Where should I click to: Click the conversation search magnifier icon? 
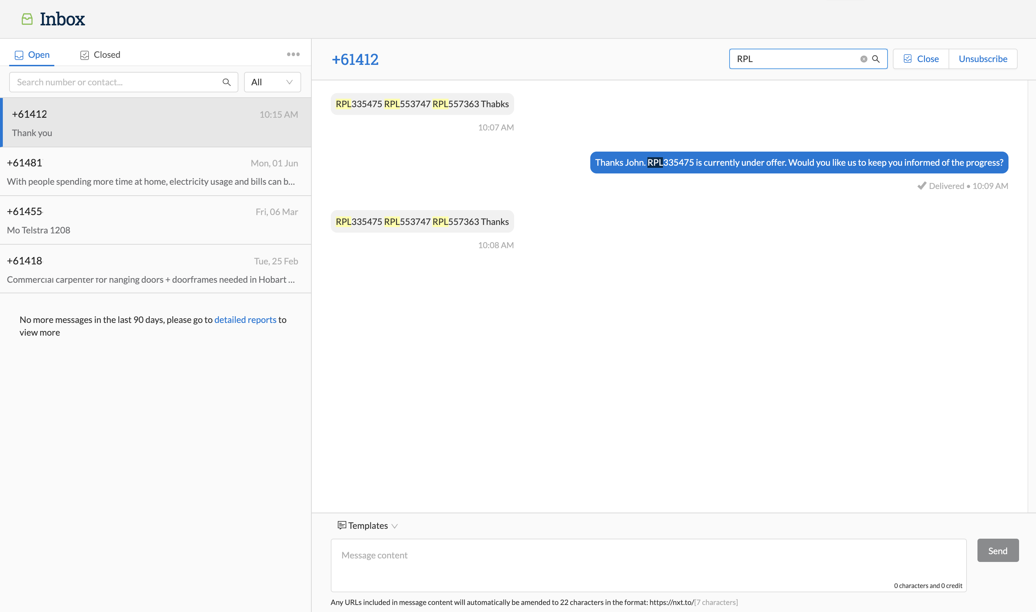pos(876,59)
